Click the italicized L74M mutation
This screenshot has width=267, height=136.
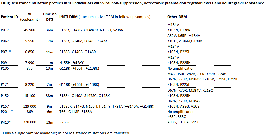pos(102,41)
